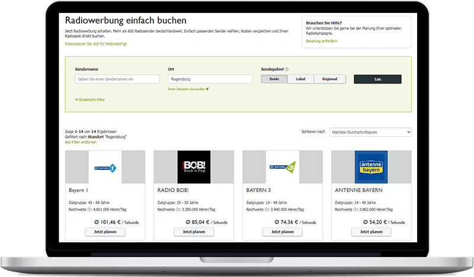Select the Beide broadcast area option
The width and height of the screenshot is (474, 277).
pos(274,79)
